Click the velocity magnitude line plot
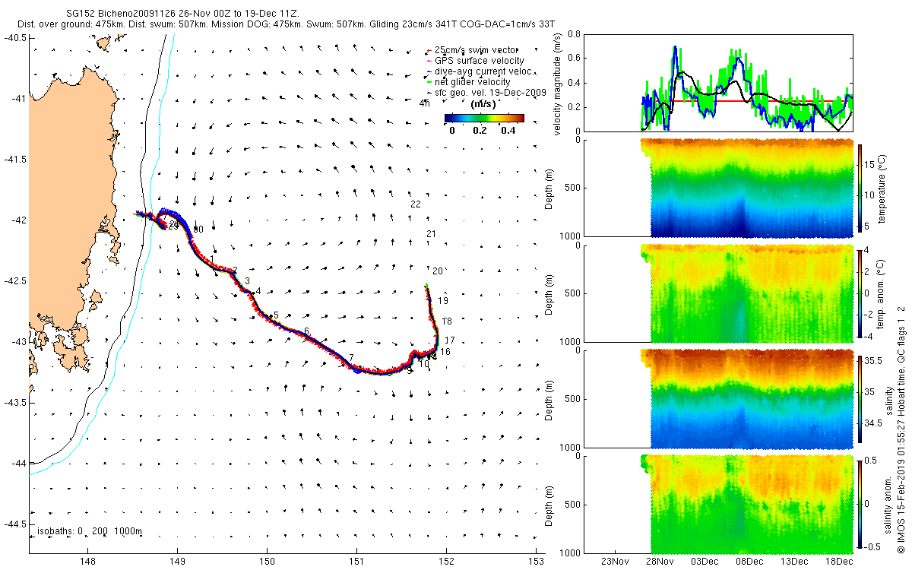The width and height of the screenshot is (912, 570). click(748, 82)
